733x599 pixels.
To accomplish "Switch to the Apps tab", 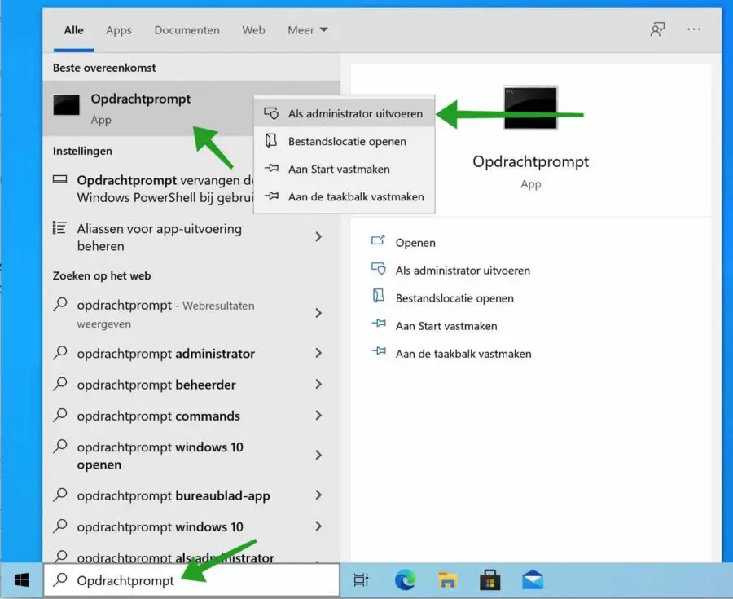I will (119, 30).
